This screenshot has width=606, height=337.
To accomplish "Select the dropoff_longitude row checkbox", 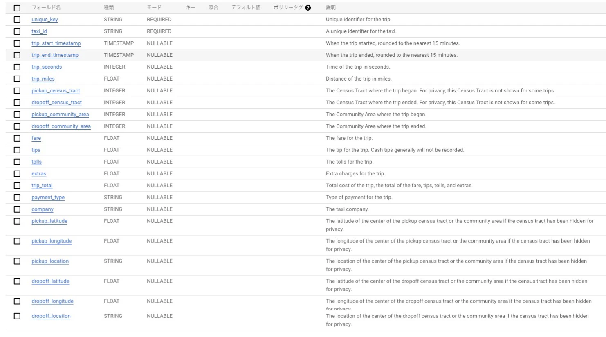I will point(17,301).
